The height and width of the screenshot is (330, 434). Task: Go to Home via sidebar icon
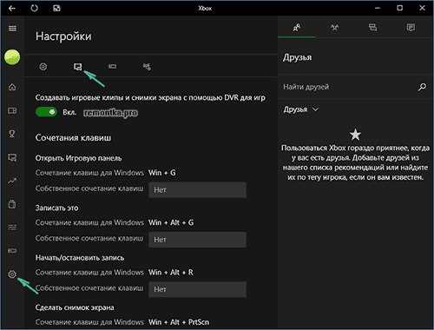pyautogui.click(x=12, y=87)
